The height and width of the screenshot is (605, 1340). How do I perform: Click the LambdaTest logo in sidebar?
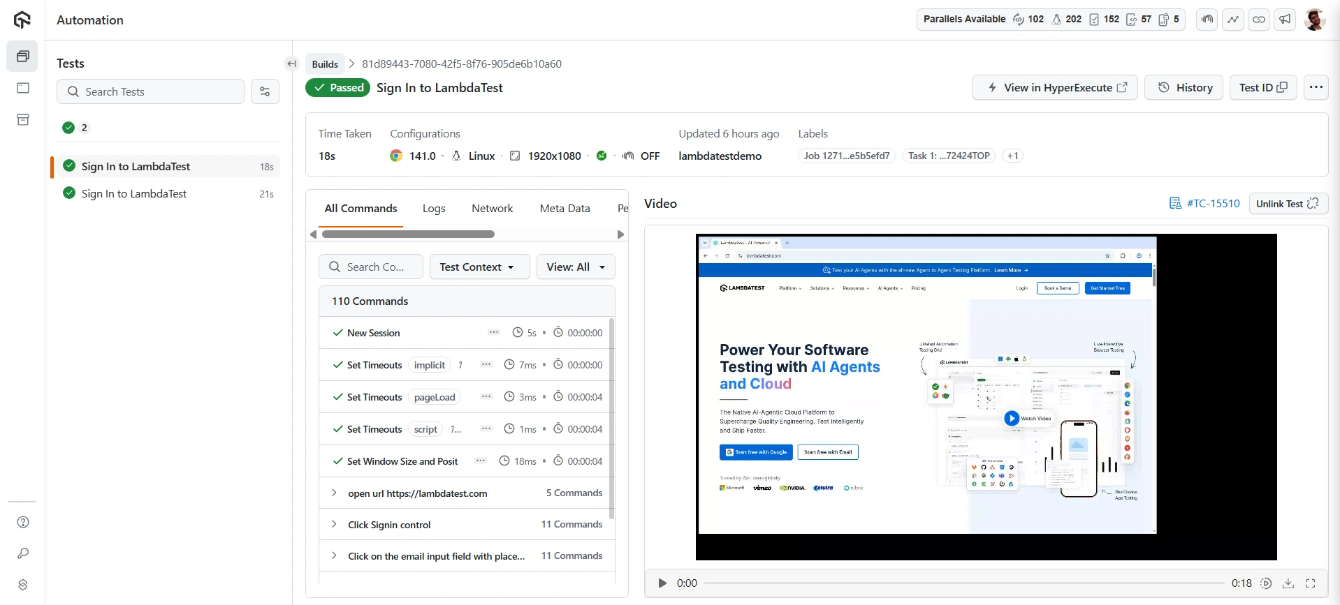22,20
